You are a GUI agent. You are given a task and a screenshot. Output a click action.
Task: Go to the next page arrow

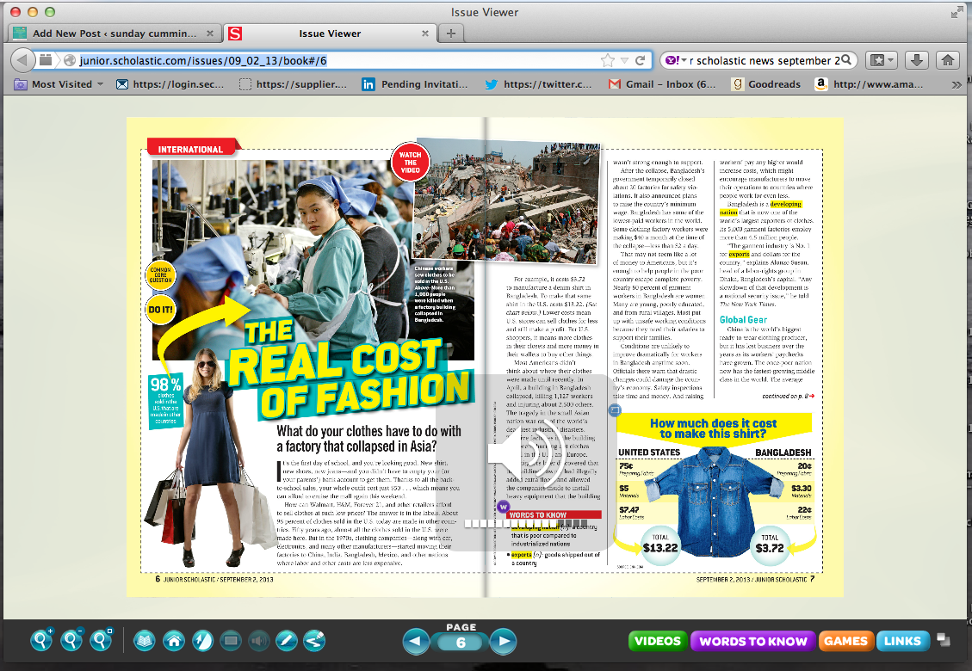502,642
